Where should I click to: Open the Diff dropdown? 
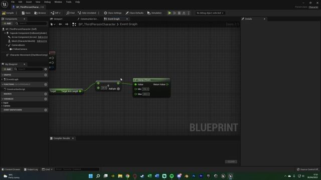(56, 13)
